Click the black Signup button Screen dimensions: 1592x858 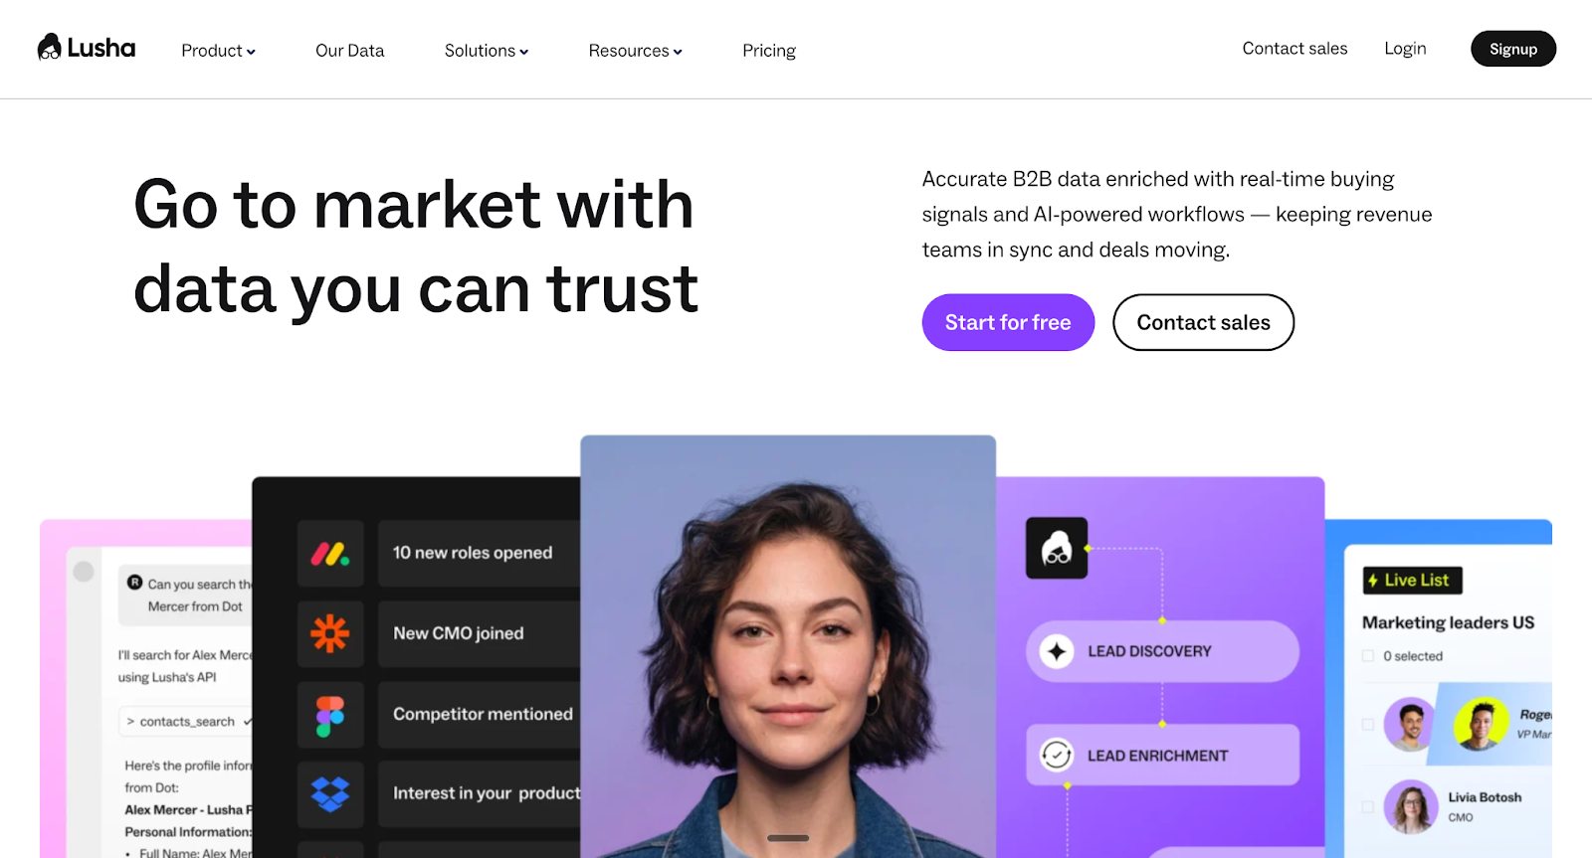coord(1513,49)
